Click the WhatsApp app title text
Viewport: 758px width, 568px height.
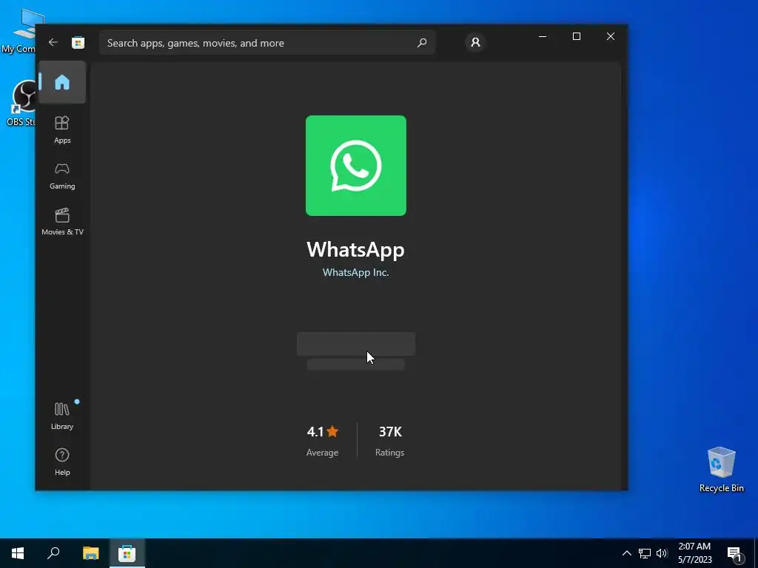[x=355, y=249]
